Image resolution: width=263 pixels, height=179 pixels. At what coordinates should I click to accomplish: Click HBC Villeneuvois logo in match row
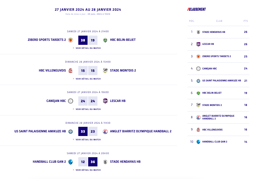(71, 71)
